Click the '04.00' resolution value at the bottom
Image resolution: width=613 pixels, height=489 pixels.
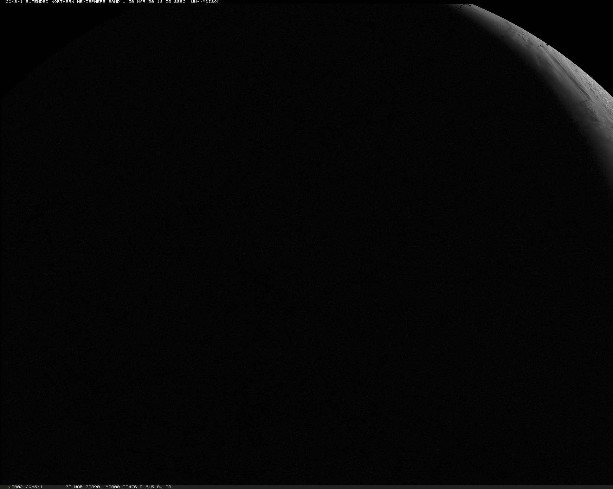pyautogui.click(x=164, y=487)
